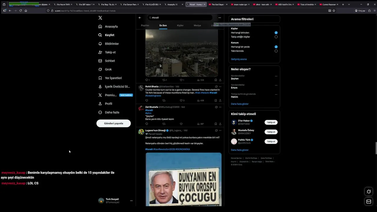This screenshot has height=212, width=377.
Task: Open Yer İşaretleri bookmarks
Action: pos(110,78)
